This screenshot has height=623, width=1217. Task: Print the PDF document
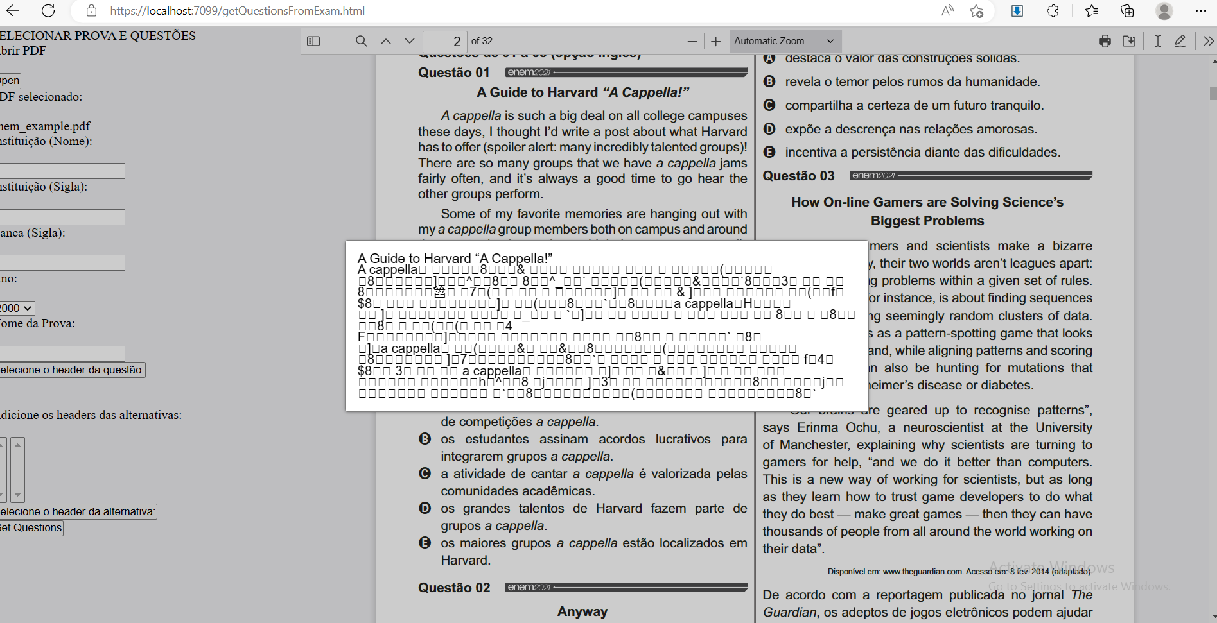pyautogui.click(x=1105, y=41)
